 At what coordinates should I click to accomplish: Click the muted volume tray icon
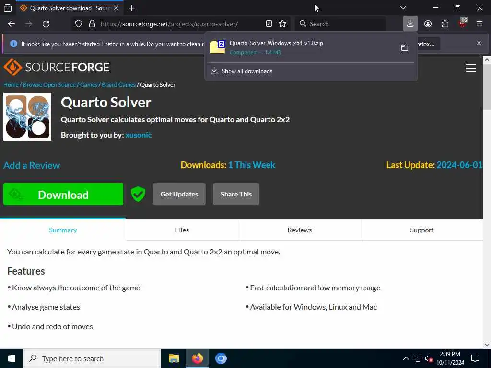click(x=429, y=358)
